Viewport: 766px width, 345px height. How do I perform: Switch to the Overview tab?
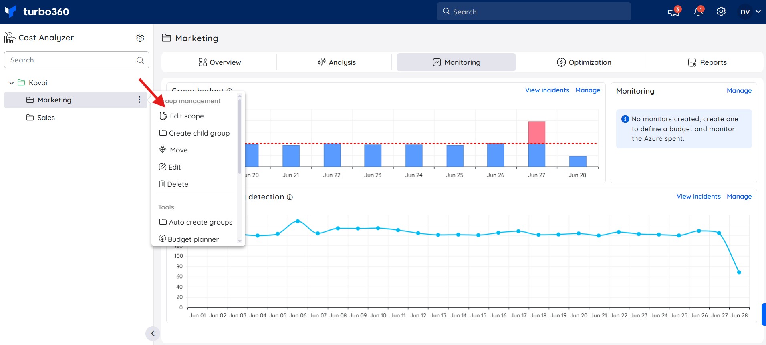[x=220, y=62]
